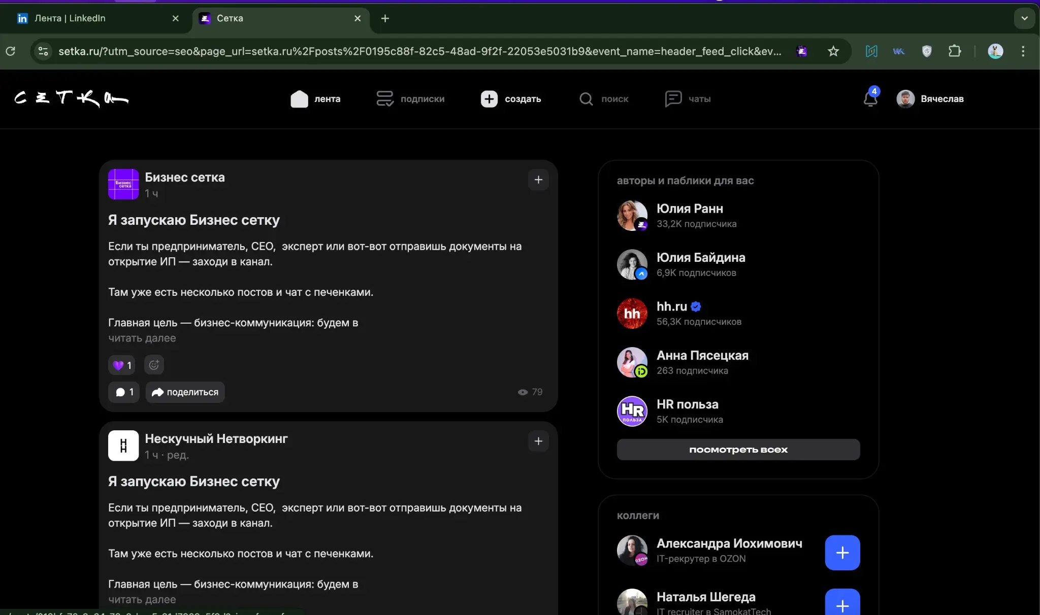The width and height of the screenshot is (1040, 615).
Task: Subscribe to Нескучный Нетворкинг with plus button
Action: coord(538,441)
